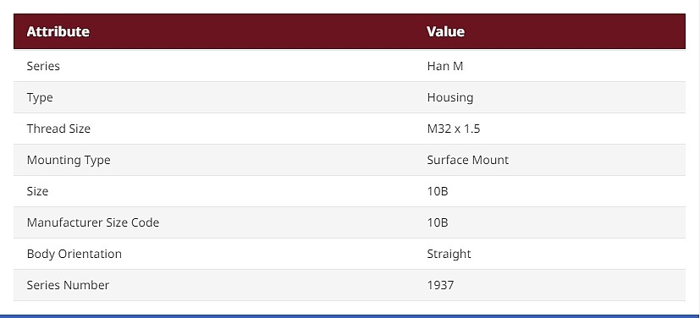700x318 pixels.
Task: Click the dark red table header bar
Action: tap(350, 31)
